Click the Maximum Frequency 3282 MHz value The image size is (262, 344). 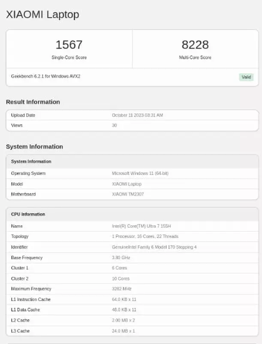coord(121,289)
